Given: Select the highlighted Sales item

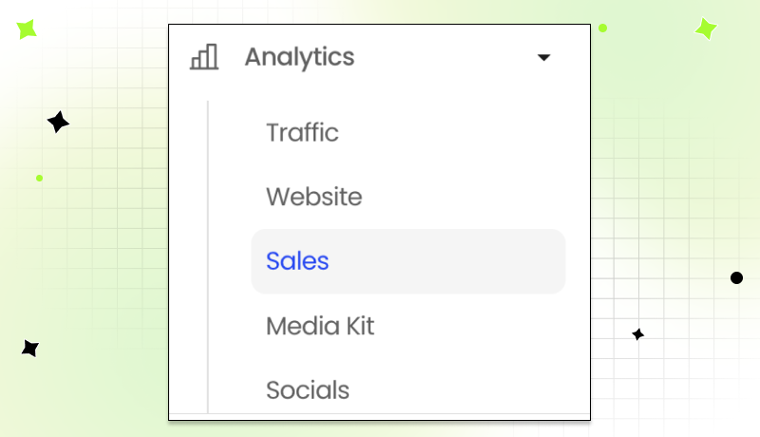Looking at the screenshot, I should [x=297, y=261].
